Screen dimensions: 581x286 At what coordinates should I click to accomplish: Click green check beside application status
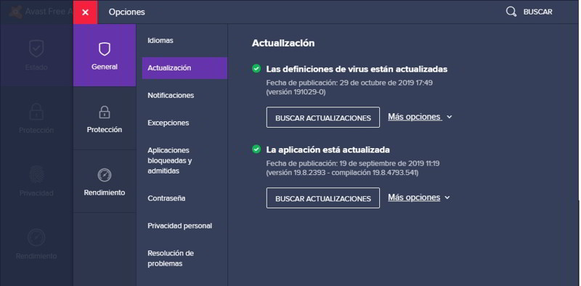click(x=256, y=150)
